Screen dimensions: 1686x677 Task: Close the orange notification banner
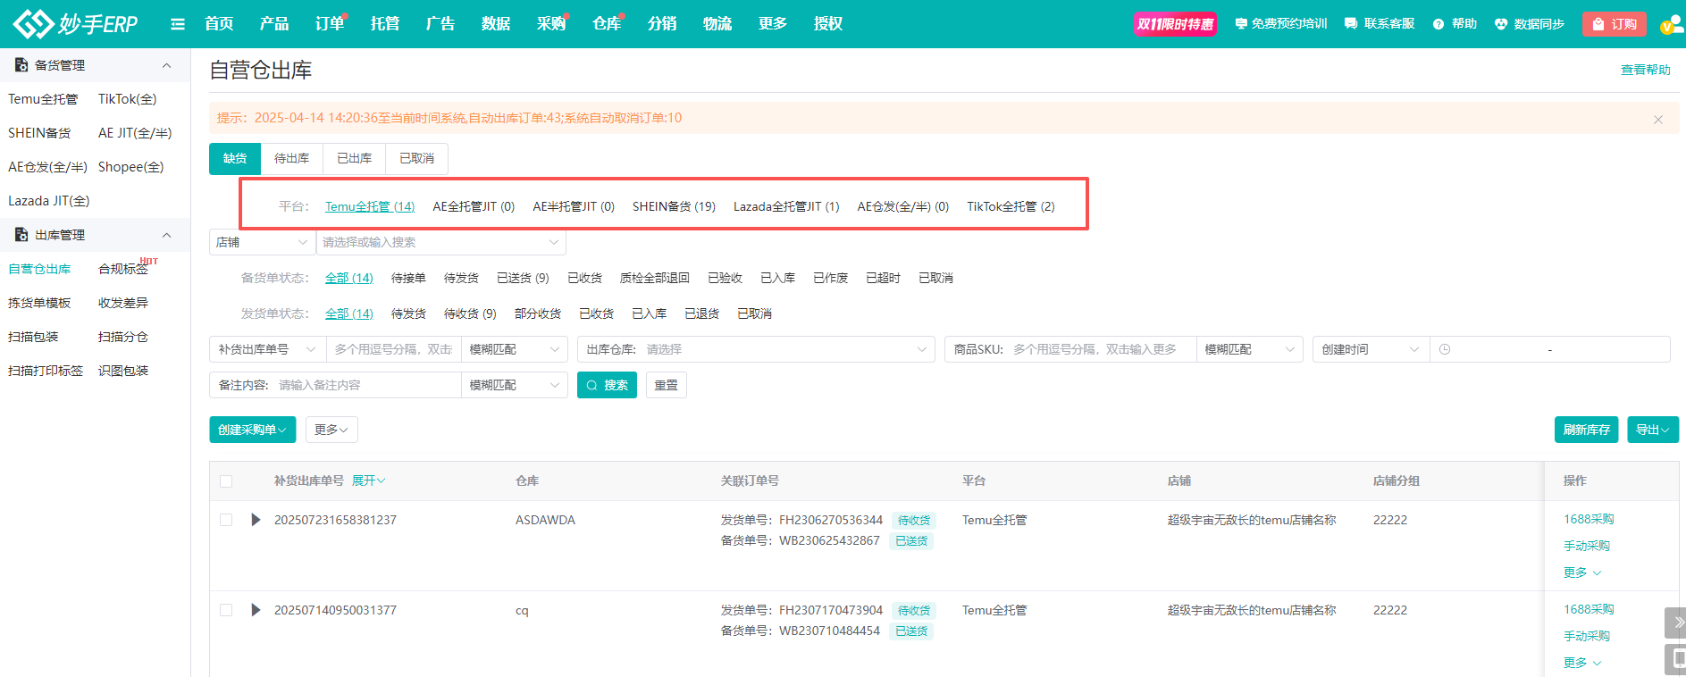(1657, 119)
